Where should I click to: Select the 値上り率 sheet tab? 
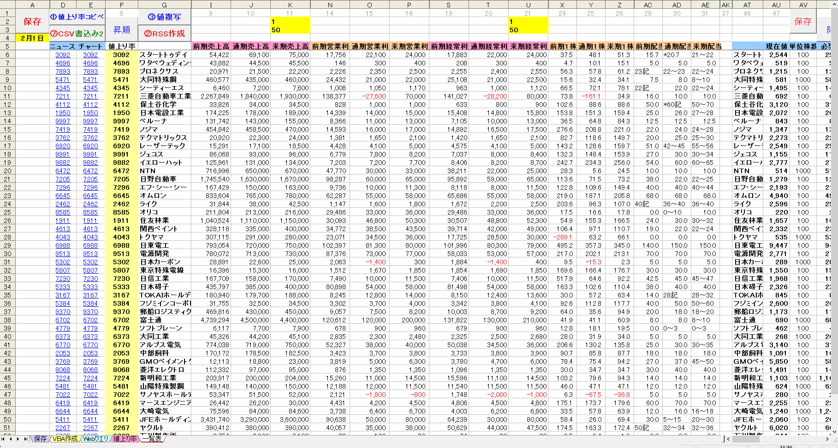coord(125,439)
